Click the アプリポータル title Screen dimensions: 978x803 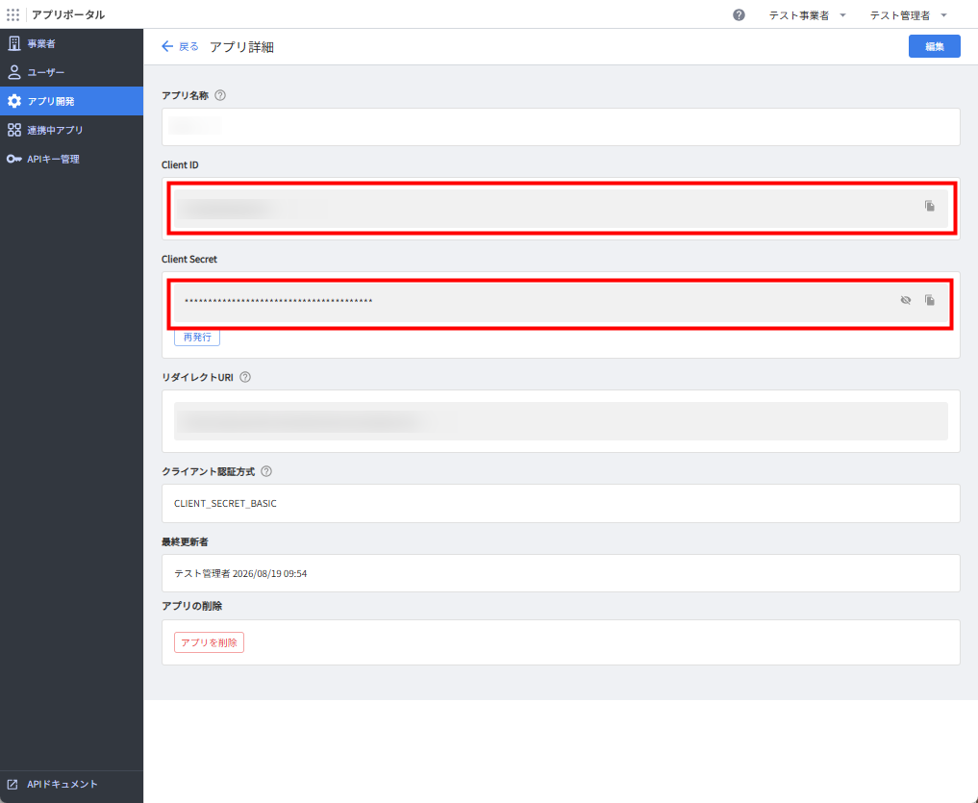pyautogui.click(x=68, y=15)
